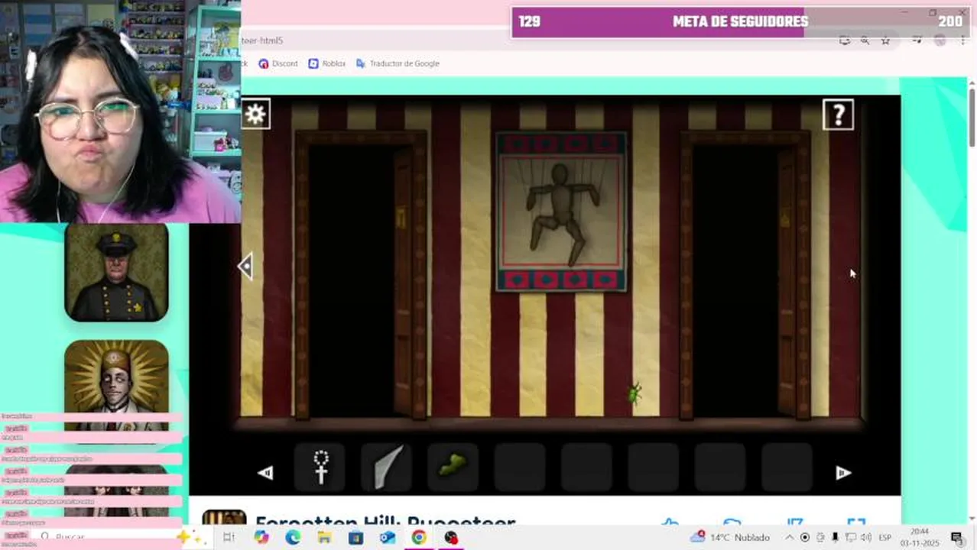The image size is (977, 550).
Task: Open the police officer game thumbnail
Action: pos(116,272)
